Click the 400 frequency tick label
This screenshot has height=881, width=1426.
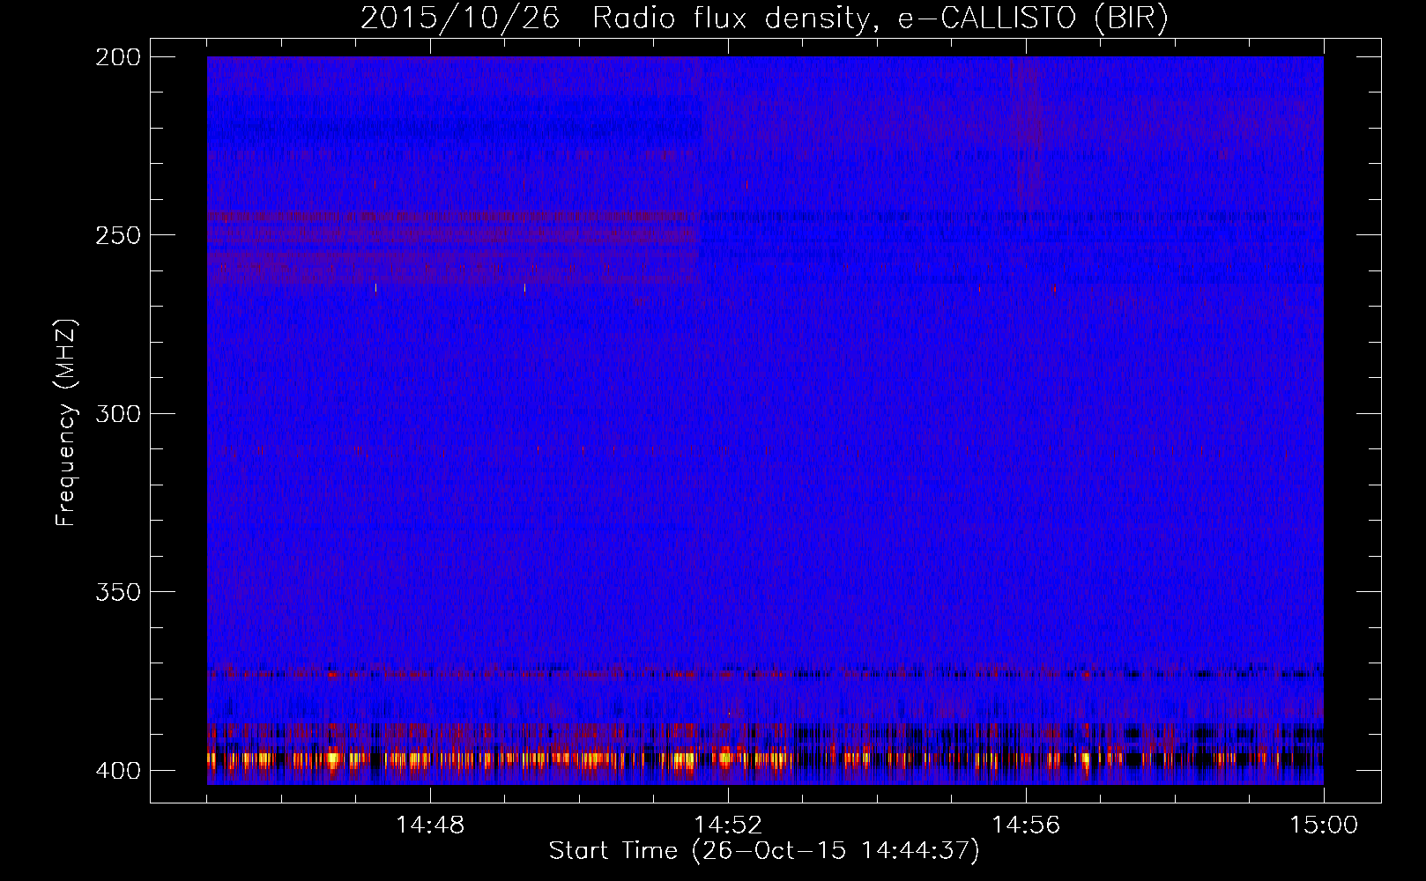pos(118,771)
